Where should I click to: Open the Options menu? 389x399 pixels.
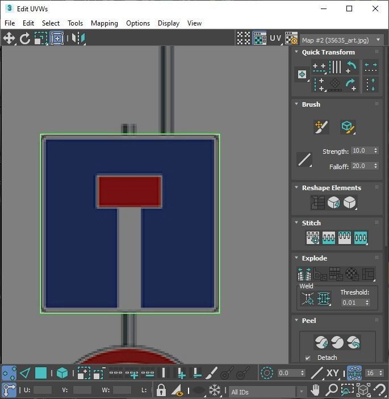pyautogui.click(x=138, y=23)
